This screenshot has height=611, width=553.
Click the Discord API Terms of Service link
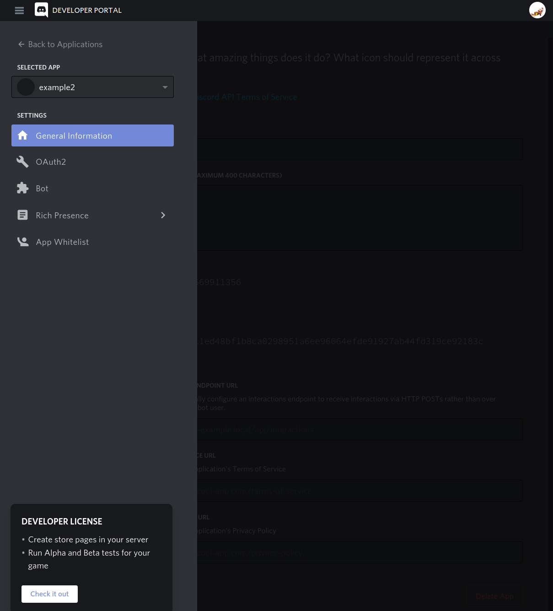pyautogui.click(x=247, y=97)
